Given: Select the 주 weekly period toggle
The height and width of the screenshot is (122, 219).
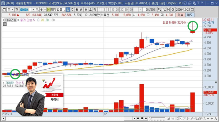Looking at the screenshot, I should coord(72,9).
